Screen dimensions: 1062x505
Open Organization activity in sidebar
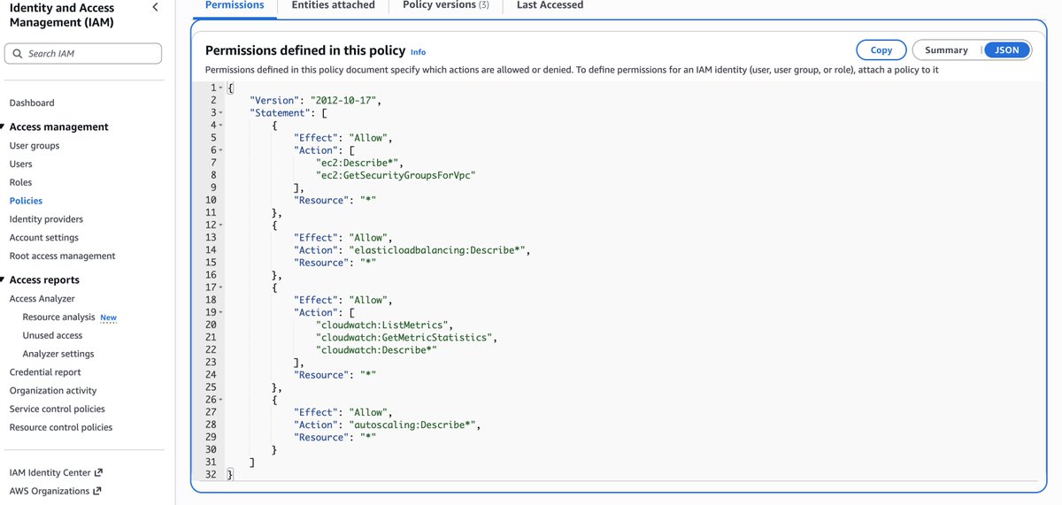[53, 390]
